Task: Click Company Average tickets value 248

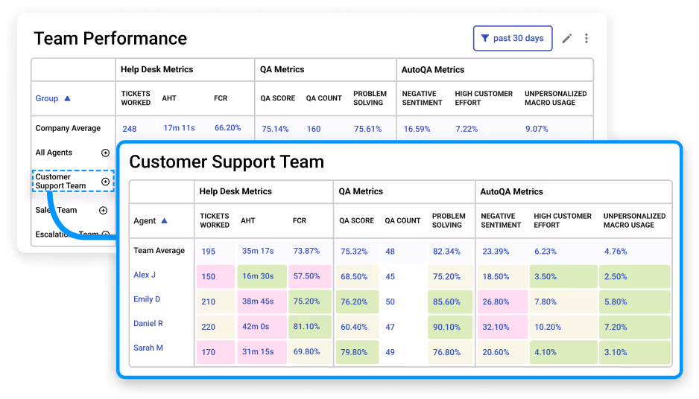Action: (129, 129)
